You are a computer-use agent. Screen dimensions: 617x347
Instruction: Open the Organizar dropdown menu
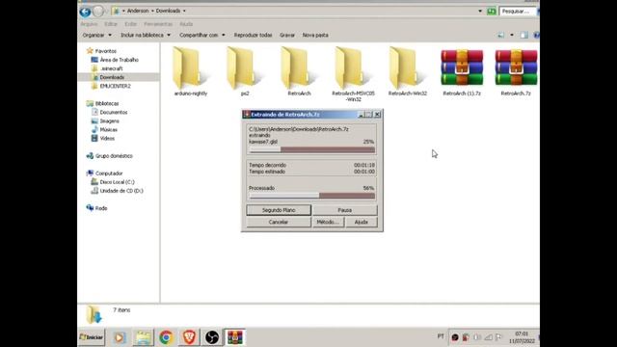pos(96,35)
